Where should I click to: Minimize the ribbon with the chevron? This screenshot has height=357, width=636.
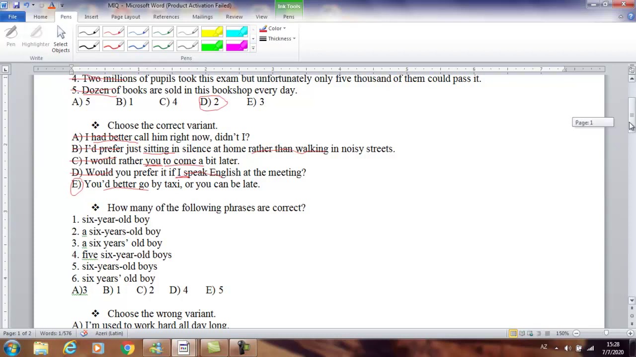pyautogui.click(x=621, y=17)
